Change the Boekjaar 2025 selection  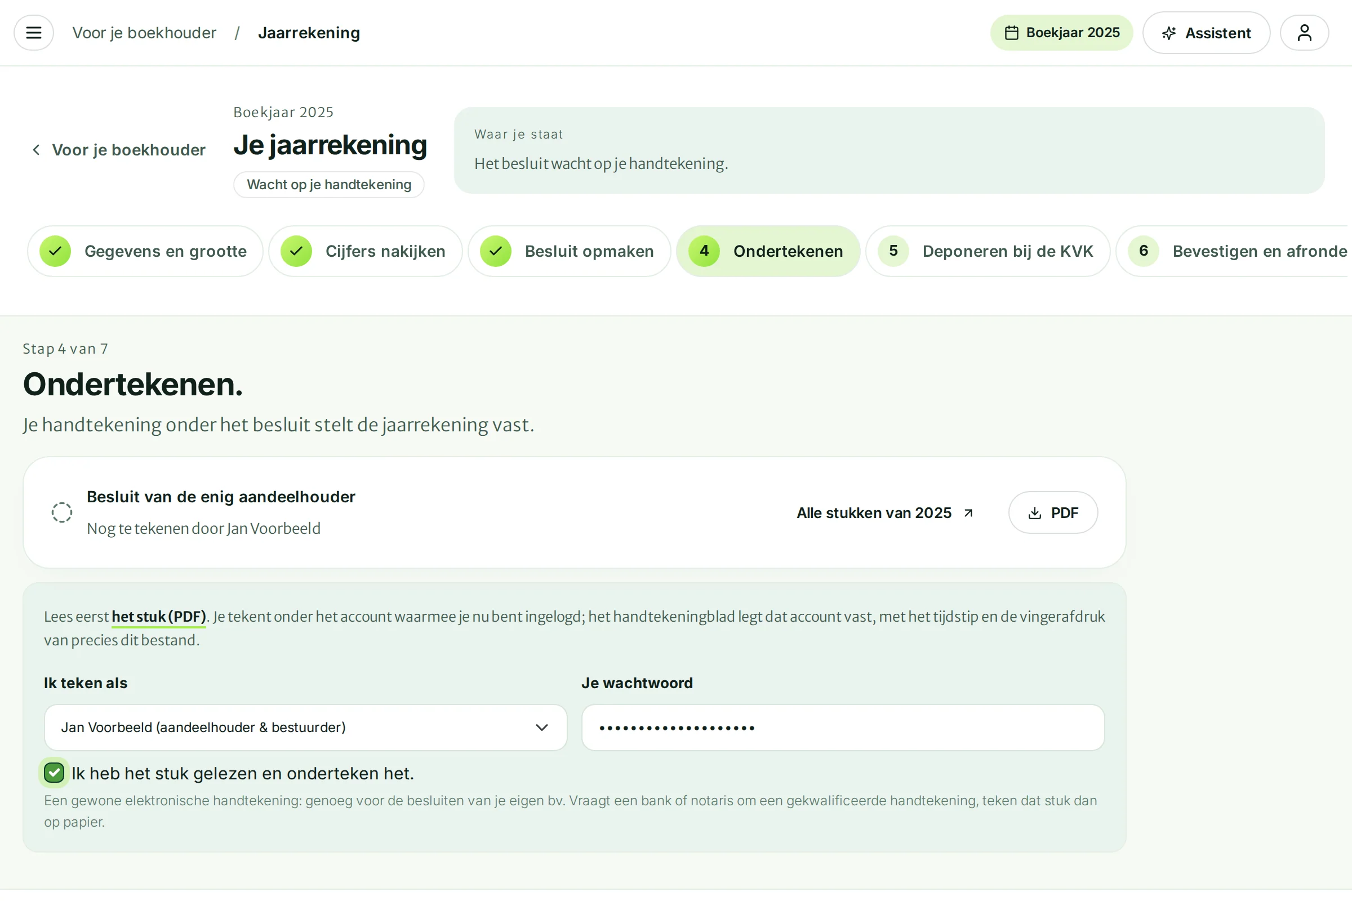pos(1061,33)
